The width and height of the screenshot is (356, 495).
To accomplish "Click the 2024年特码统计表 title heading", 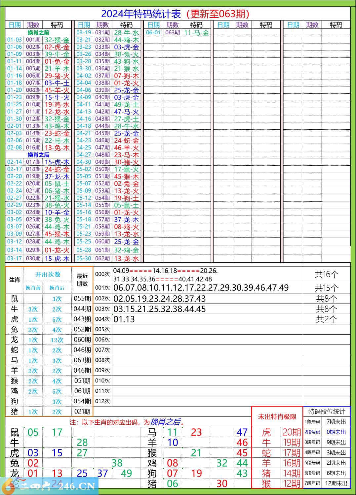I will tap(175, 14).
